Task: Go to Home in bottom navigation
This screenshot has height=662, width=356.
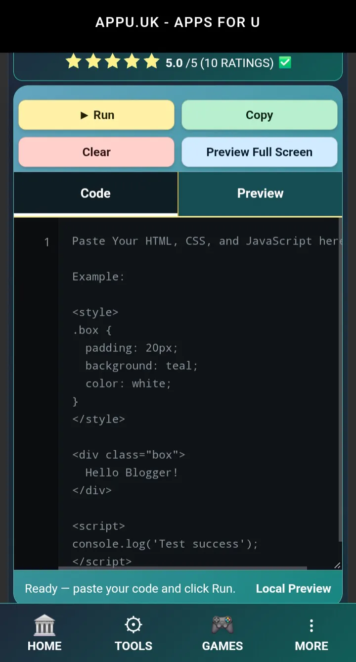Action: pos(44,633)
